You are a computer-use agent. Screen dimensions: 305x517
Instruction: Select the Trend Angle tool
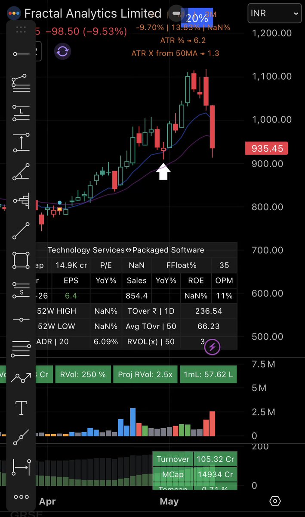(x=21, y=171)
